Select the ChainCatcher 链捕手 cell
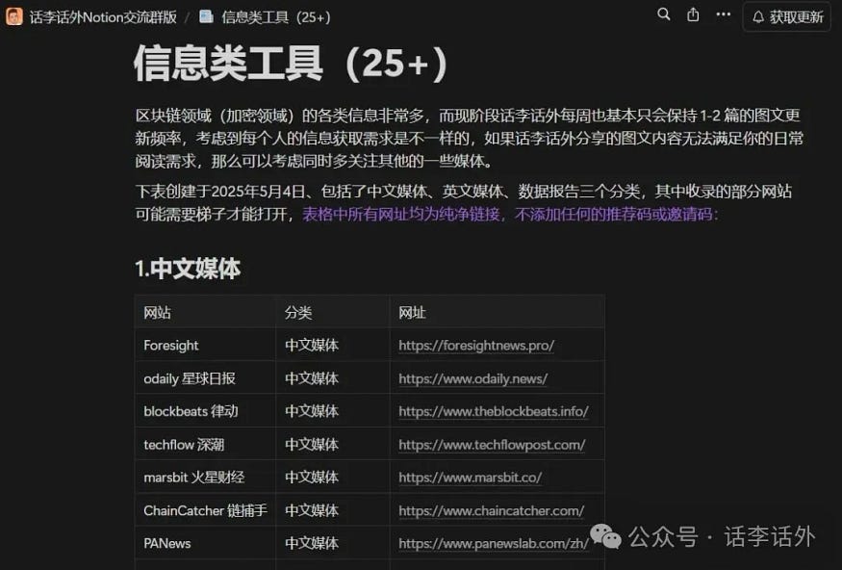 point(205,510)
